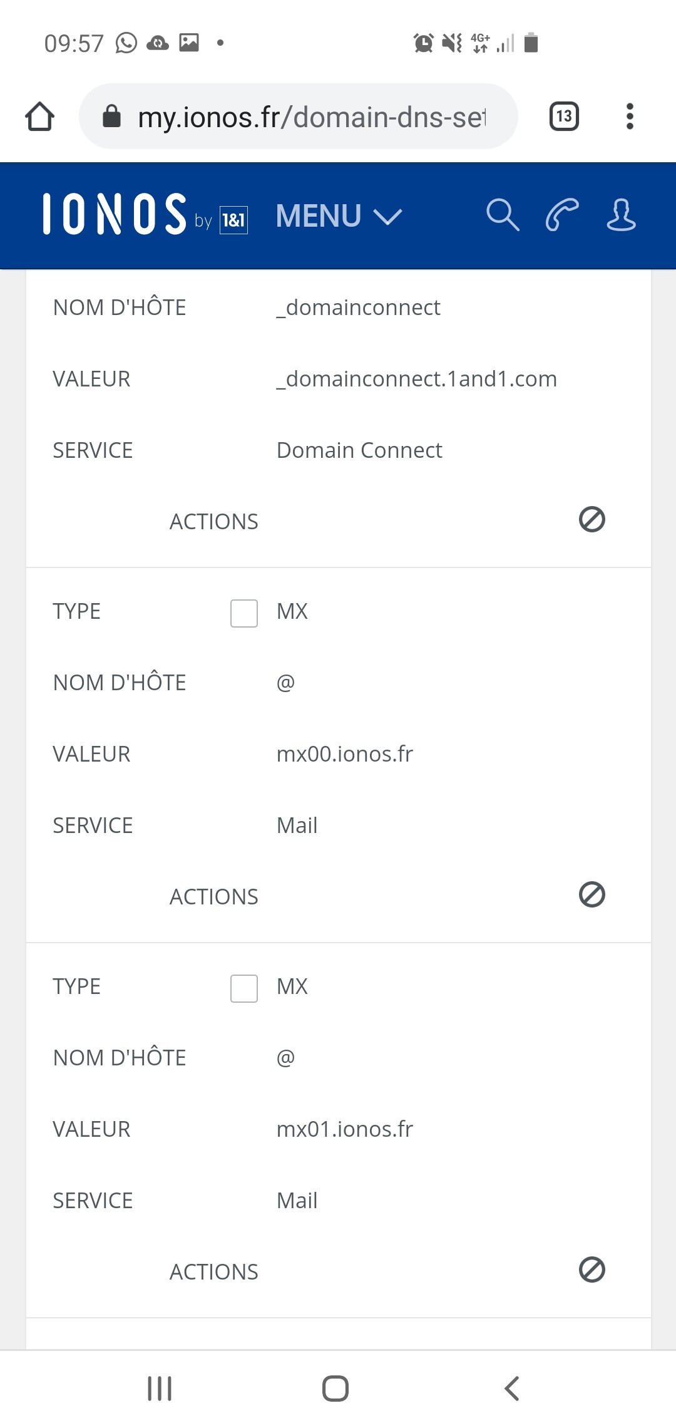Tap the action icon for mx00.ionos.fr record

(x=591, y=895)
